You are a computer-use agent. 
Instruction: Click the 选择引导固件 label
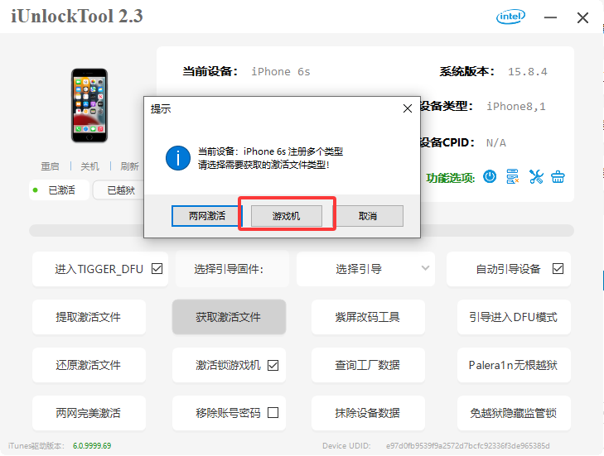pyautogui.click(x=229, y=269)
